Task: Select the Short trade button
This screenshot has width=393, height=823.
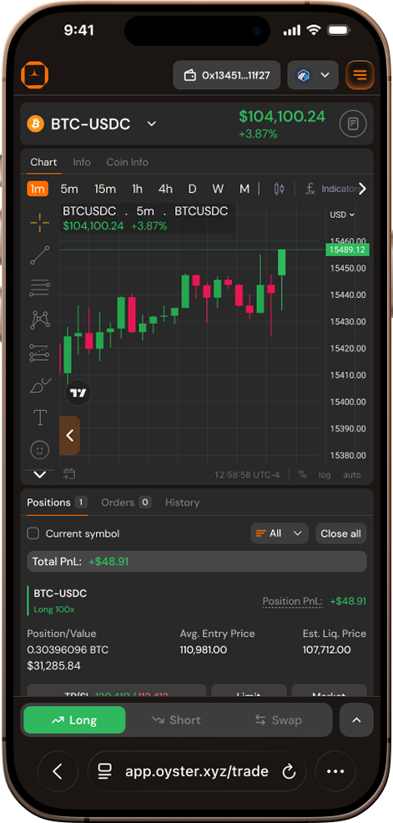Action: coord(176,720)
